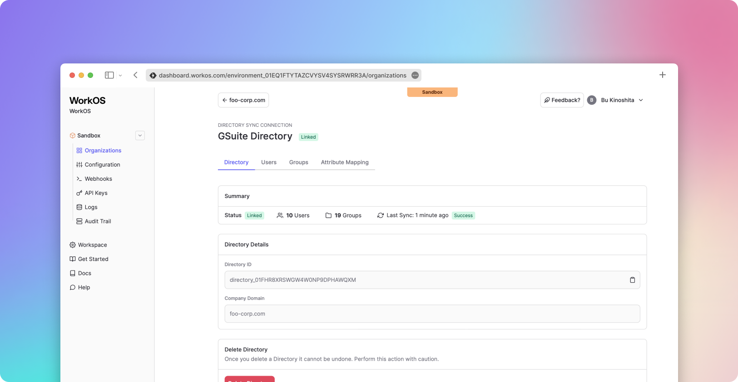Image resolution: width=738 pixels, height=382 pixels.
Task: Open Organizations in the sidebar
Action: (99, 150)
